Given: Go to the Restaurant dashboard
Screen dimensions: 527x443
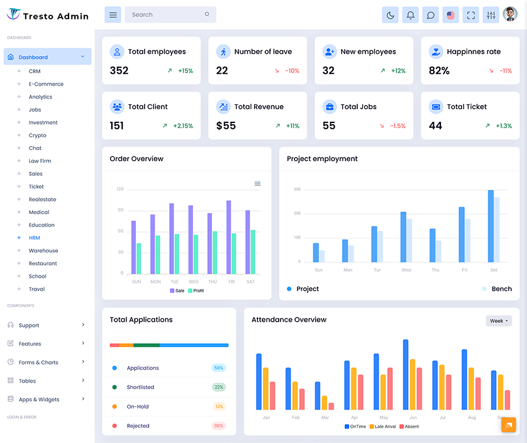Looking at the screenshot, I should [x=43, y=263].
